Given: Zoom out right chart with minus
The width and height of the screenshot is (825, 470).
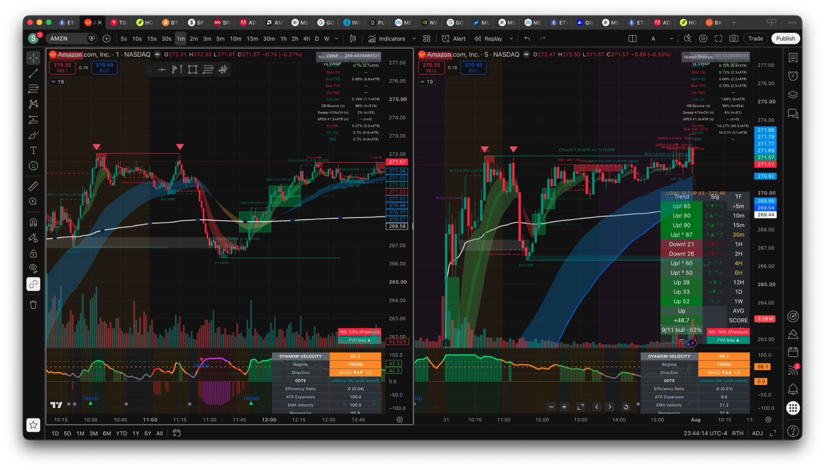Looking at the screenshot, I should (551, 407).
